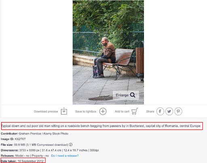This screenshot has width=207, height=163.
Task: Share image on Facebook
Action: [160, 111]
